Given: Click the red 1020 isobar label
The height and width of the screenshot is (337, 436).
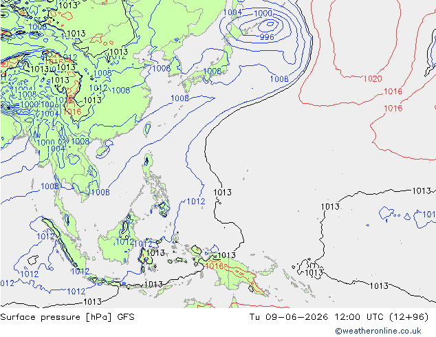Looking at the screenshot, I should 373,78.
